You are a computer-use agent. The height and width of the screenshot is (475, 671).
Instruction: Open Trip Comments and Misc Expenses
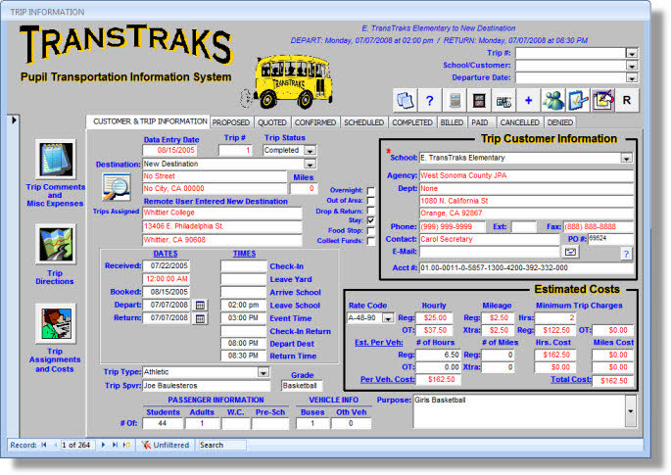pyautogui.click(x=56, y=161)
